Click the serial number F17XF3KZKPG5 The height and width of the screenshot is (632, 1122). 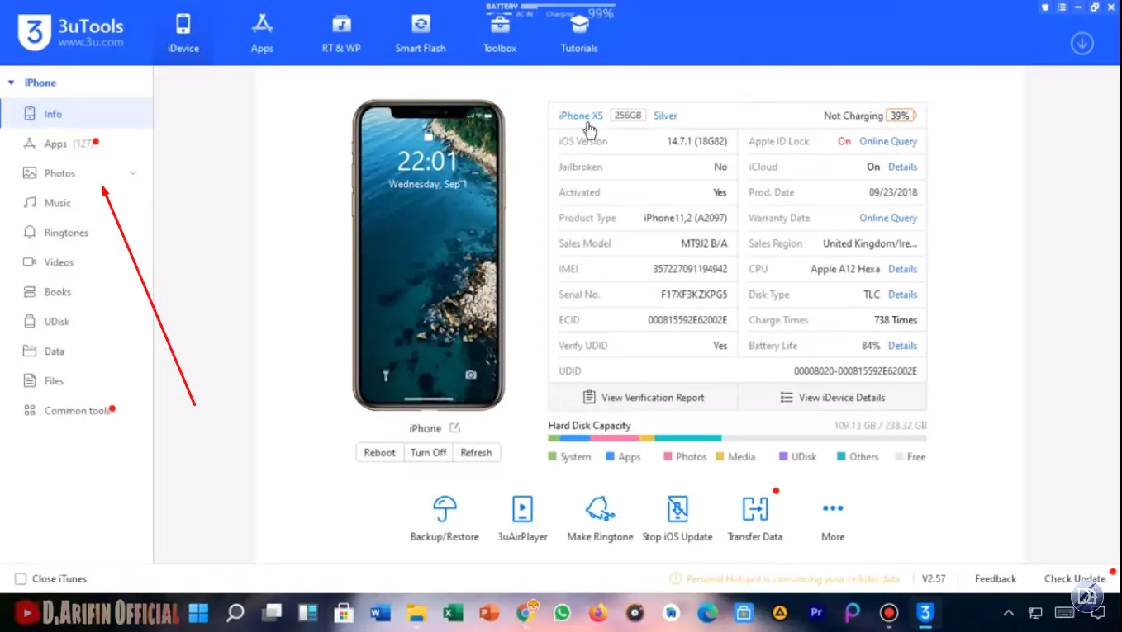click(x=694, y=295)
